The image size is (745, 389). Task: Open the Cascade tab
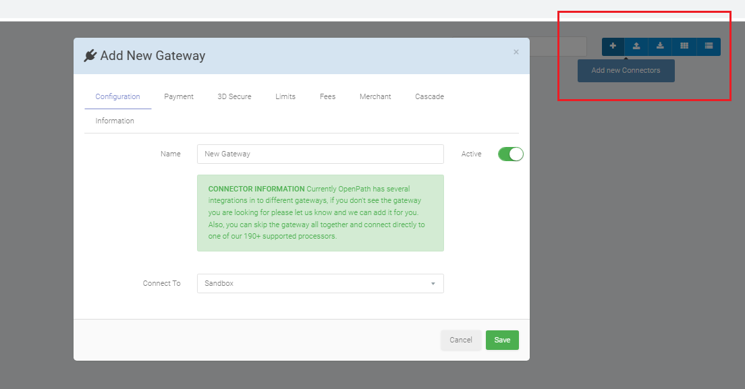point(429,96)
